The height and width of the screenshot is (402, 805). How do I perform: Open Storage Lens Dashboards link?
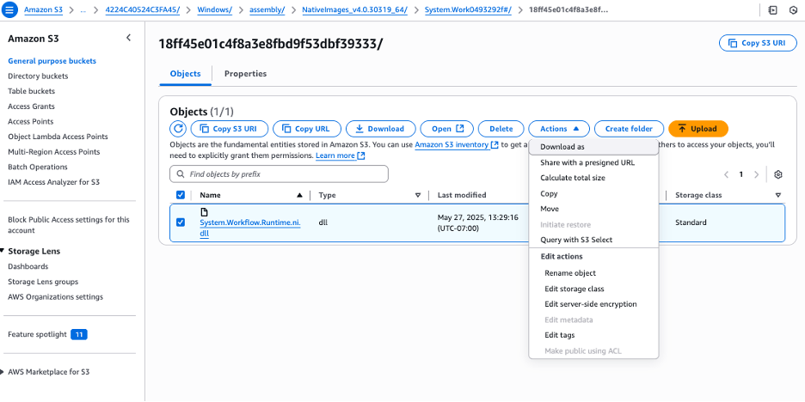pyautogui.click(x=28, y=266)
